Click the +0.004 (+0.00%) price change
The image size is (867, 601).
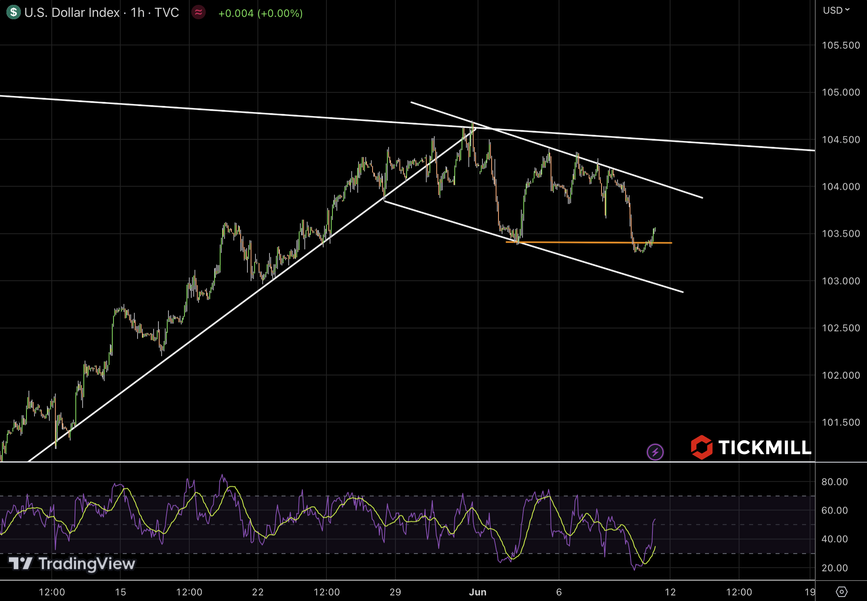click(260, 13)
